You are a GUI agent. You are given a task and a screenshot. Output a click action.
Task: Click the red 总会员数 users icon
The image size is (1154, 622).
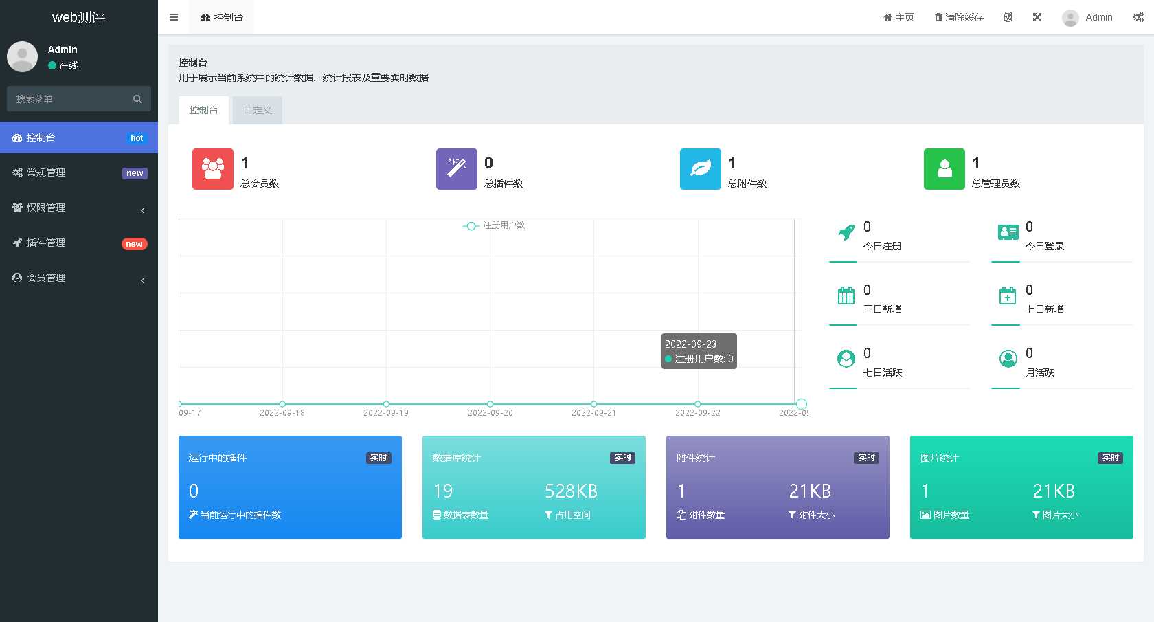click(213, 169)
